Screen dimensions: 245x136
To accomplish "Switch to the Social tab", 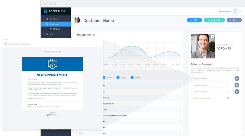I will [123, 78].
